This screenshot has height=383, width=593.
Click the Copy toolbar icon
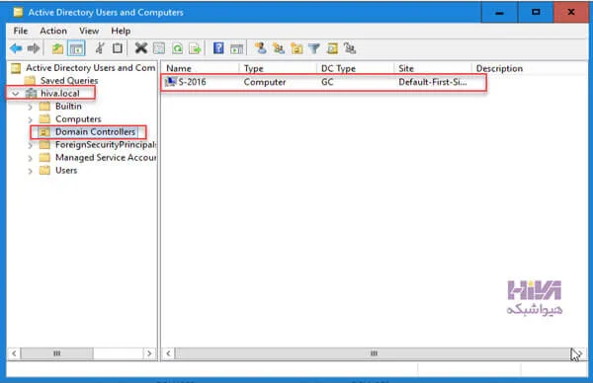point(118,48)
